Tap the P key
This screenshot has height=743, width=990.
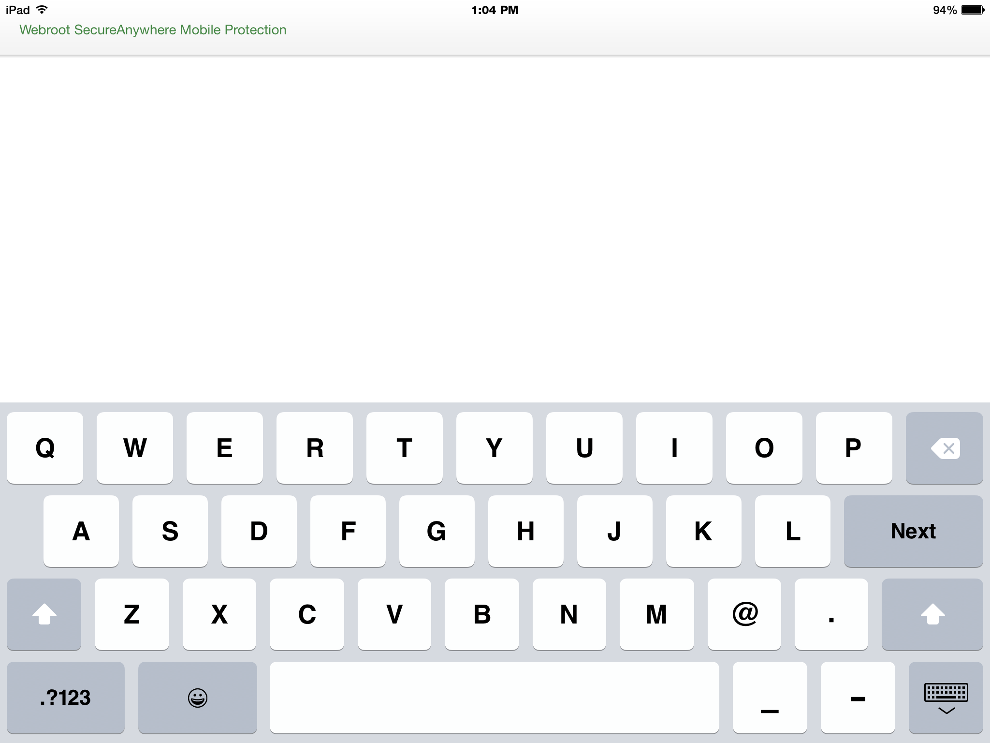854,448
